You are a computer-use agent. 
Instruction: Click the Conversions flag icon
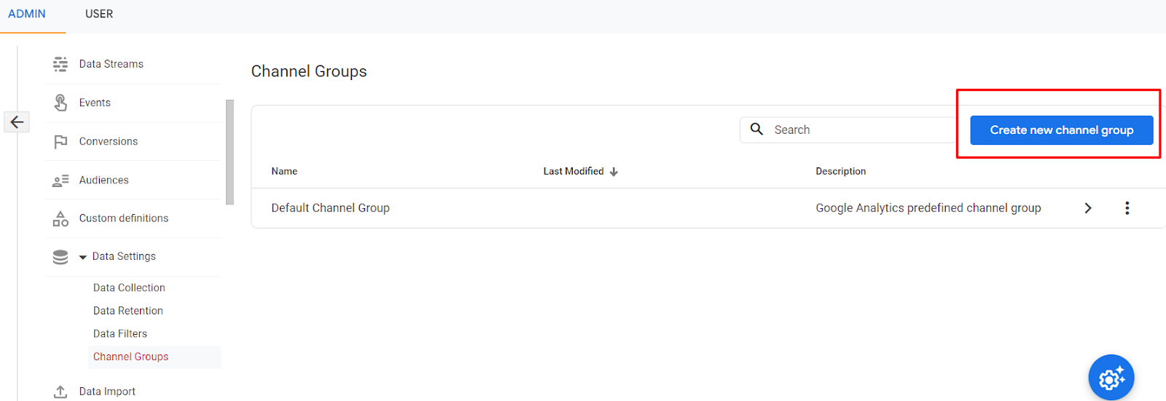click(60, 142)
